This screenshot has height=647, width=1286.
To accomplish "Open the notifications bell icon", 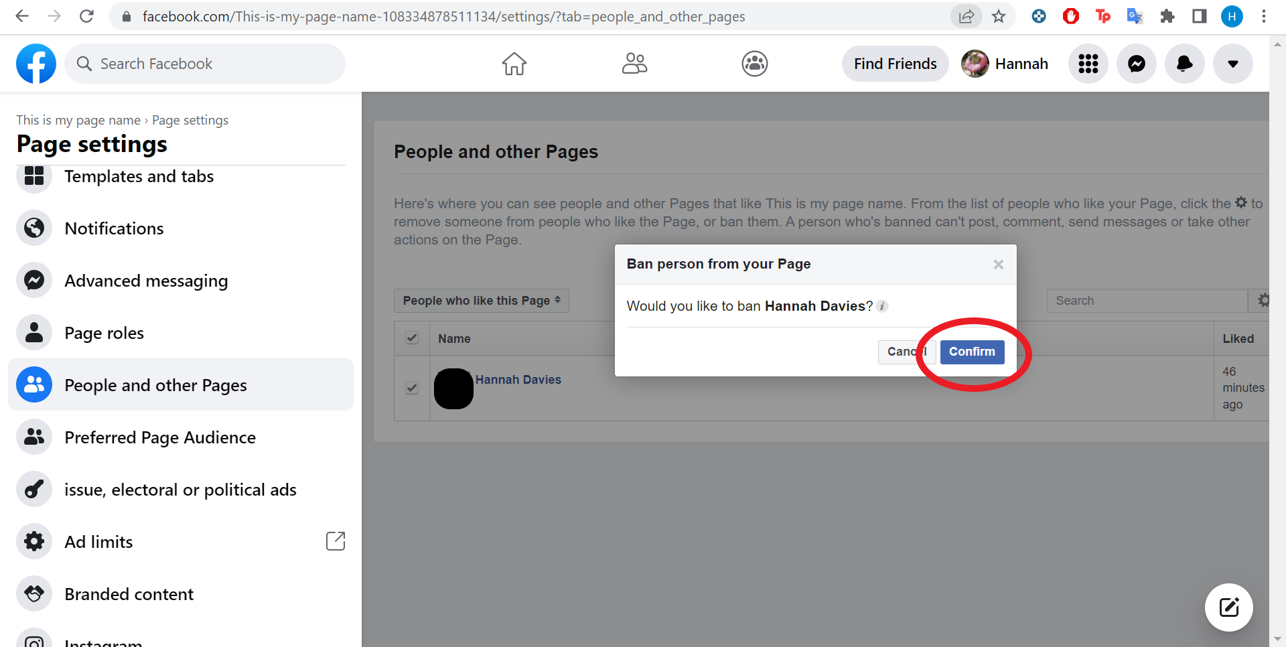I will tap(1185, 64).
